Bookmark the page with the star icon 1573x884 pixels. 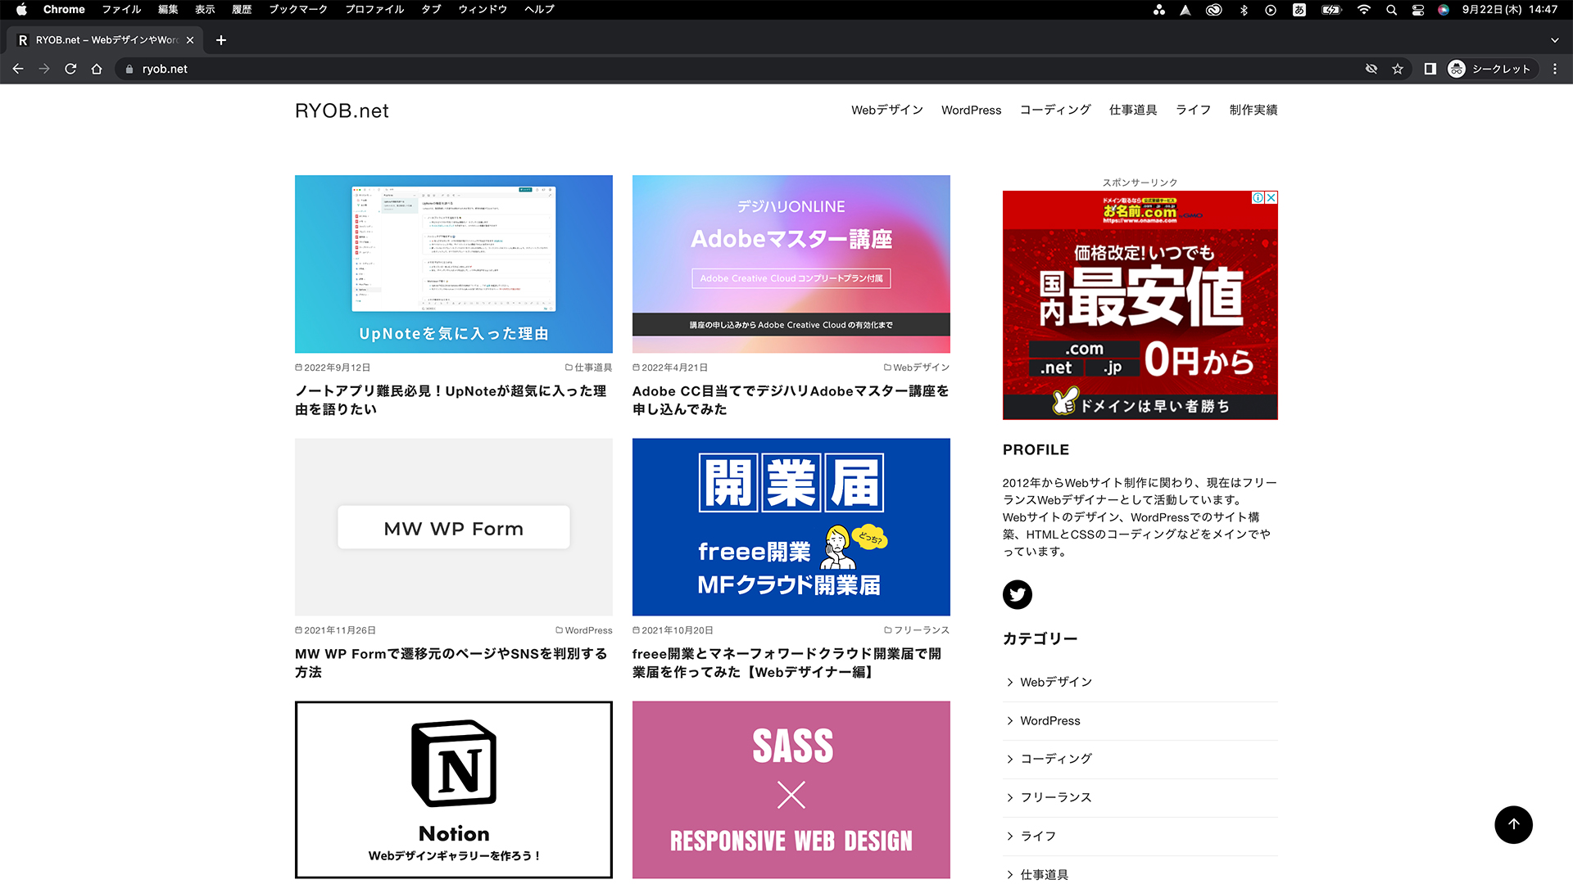pyautogui.click(x=1398, y=69)
